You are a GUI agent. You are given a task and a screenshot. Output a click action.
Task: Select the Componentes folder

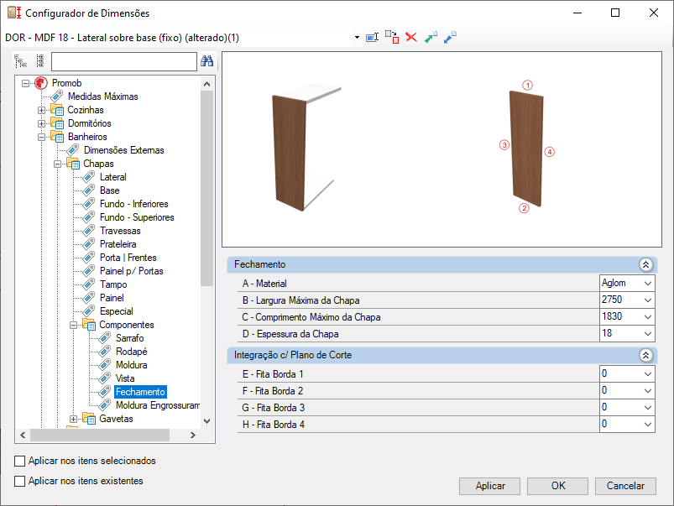click(x=127, y=325)
